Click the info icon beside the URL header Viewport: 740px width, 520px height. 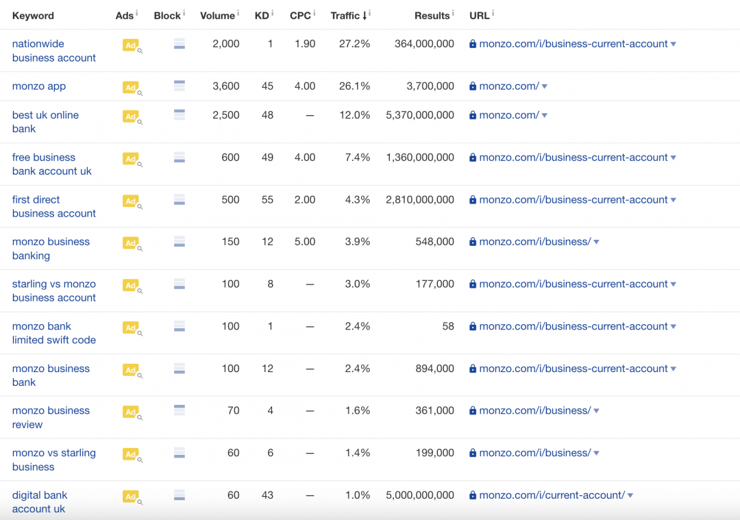tap(493, 13)
